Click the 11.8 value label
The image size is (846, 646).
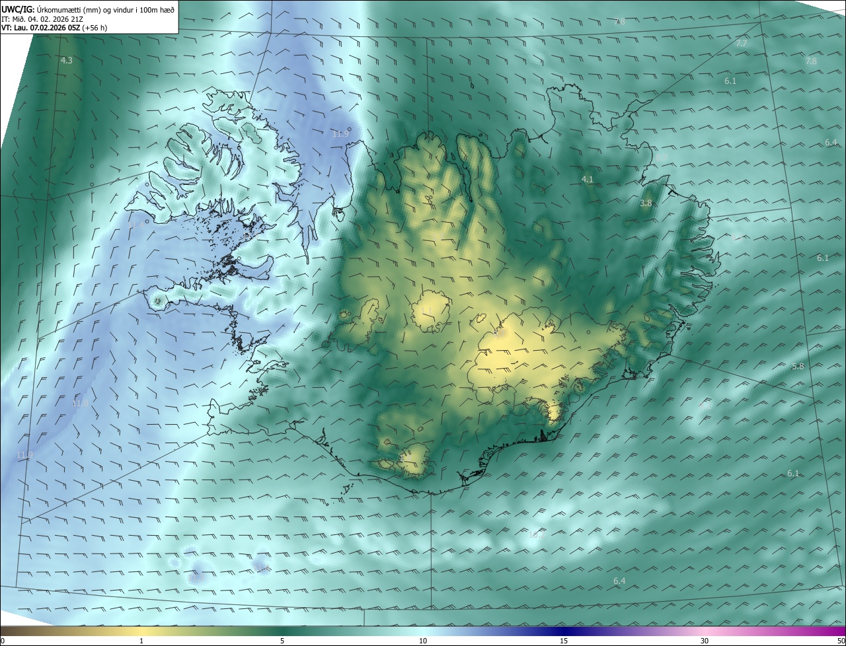click(80, 403)
